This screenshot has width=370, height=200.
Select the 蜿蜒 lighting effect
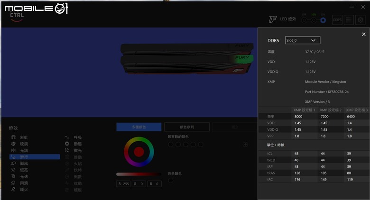tap(74, 190)
